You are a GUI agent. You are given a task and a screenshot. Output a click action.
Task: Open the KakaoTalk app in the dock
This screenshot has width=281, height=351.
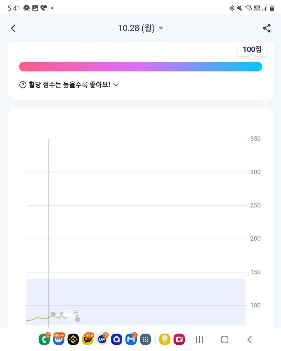pyautogui.click(x=88, y=339)
